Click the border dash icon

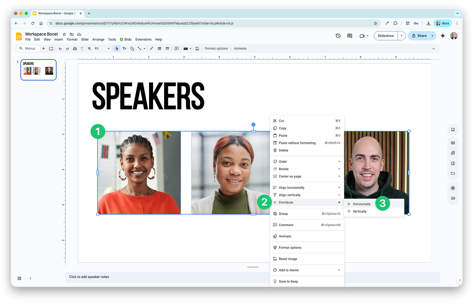click(x=167, y=48)
